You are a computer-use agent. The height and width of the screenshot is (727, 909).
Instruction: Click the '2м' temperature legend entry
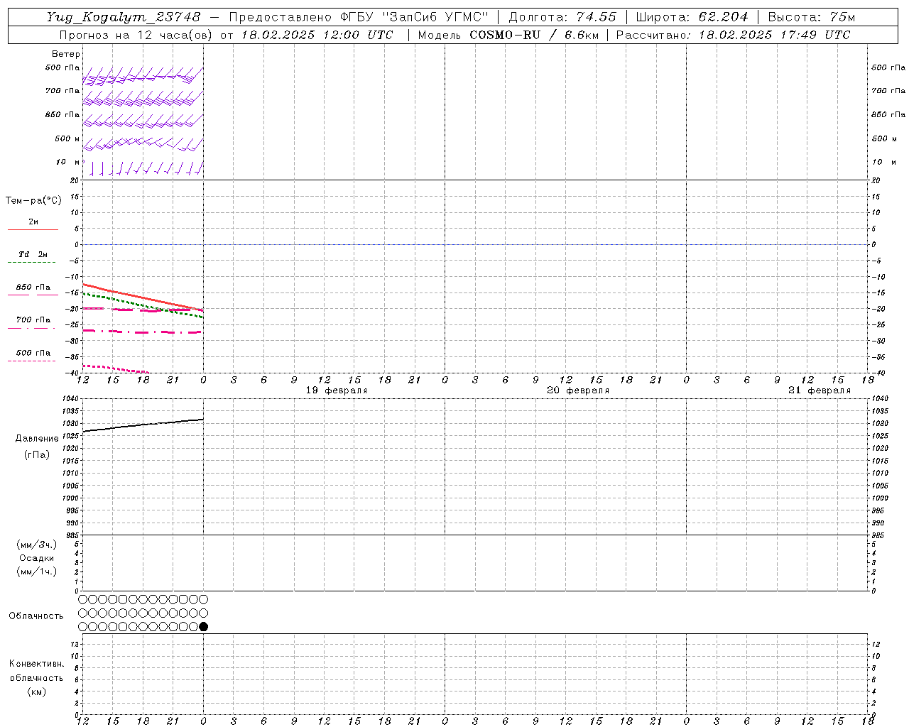(x=33, y=222)
